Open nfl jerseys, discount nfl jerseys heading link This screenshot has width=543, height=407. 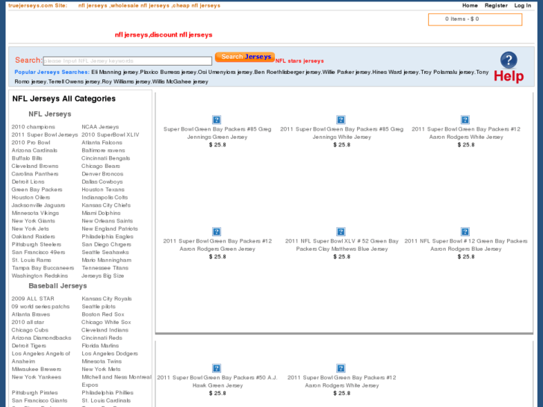[164, 34]
